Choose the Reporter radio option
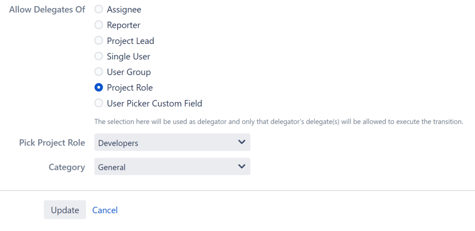This screenshot has height=231, width=475. 99,25
